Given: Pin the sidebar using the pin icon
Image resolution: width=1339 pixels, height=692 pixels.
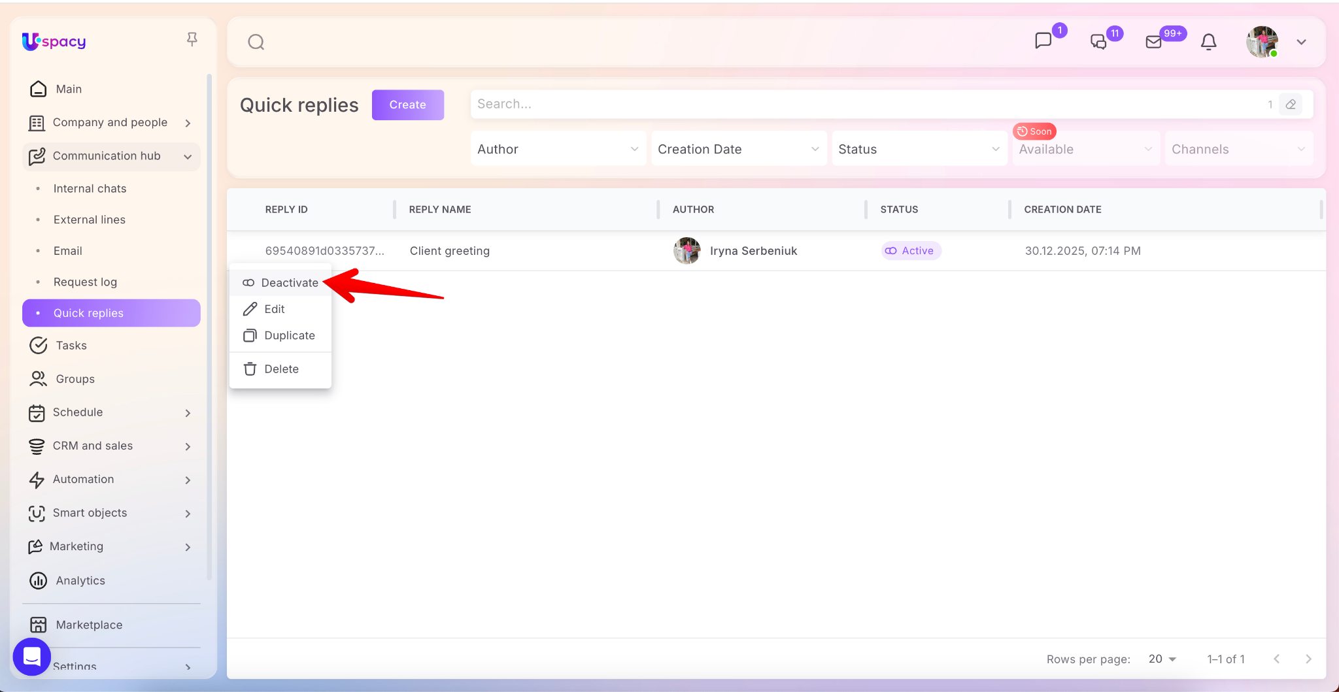Looking at the screenshot, I should coord(192,40).
